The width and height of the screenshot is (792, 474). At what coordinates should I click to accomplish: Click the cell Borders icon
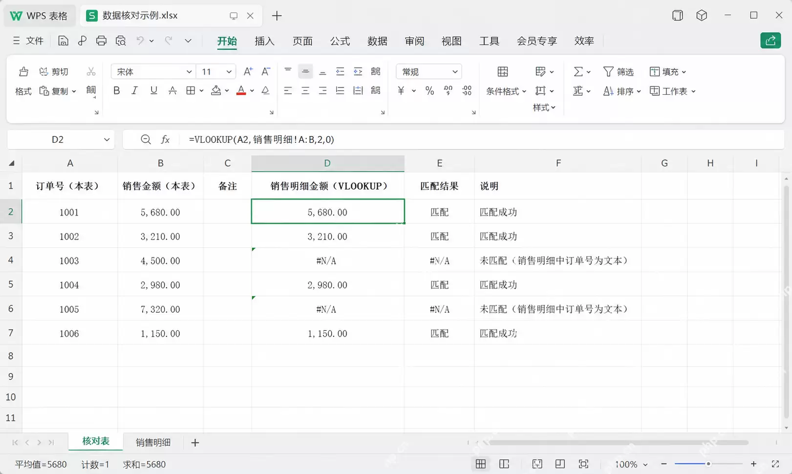point(191,90)
